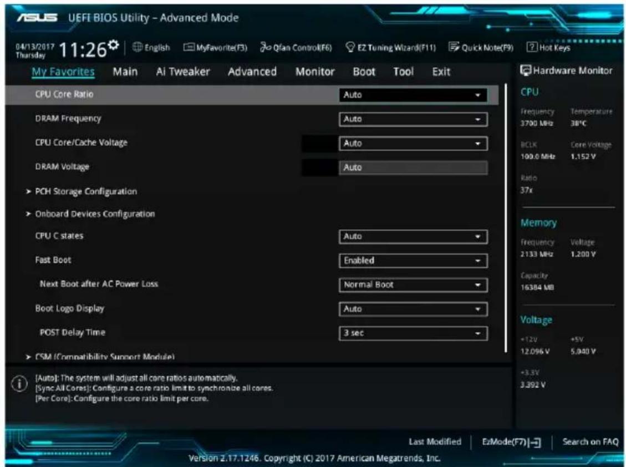The width and height of the screenshot is (626, 467).
Task: Click the 2133 MHz memory frequency value
Action: click(x=537, y=255)
